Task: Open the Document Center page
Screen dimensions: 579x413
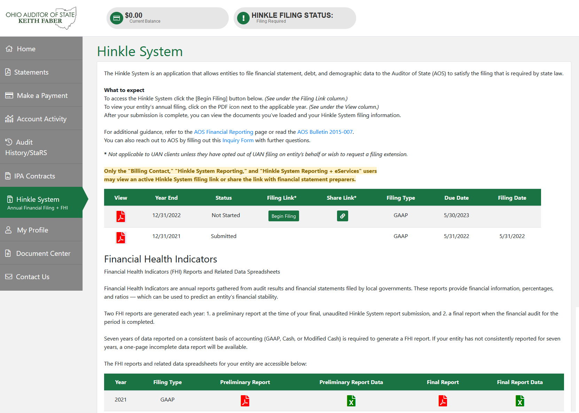Action: (x=43, y=253)
